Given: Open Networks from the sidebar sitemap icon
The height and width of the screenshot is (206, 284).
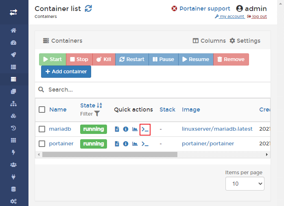Looking at the screenshot, I should coord(13,104).
